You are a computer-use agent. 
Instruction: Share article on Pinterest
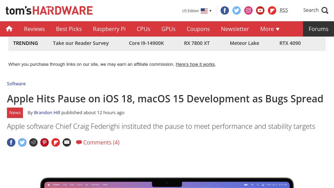point(45,142)
